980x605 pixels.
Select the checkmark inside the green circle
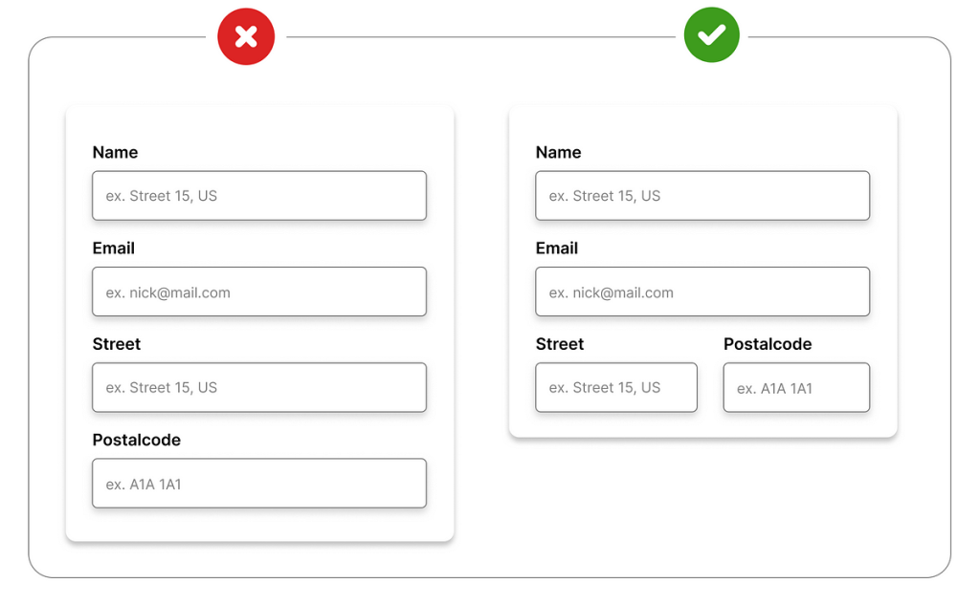pyautogui.click(x=712, y=36)
